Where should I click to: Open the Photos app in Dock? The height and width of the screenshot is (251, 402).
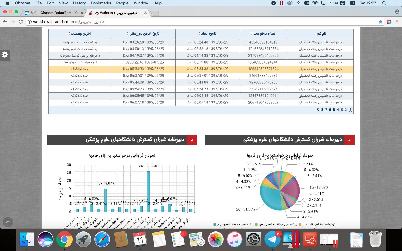tap(216, 239)
